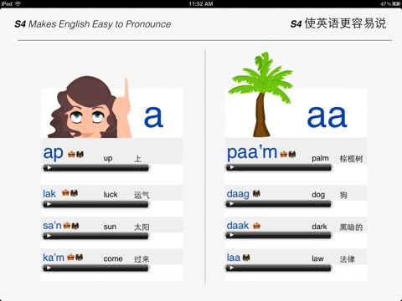This screenshot has height=301, width=402.
Task: Tap the phonetic word 'sa'n'
Action: coord(52,225)
